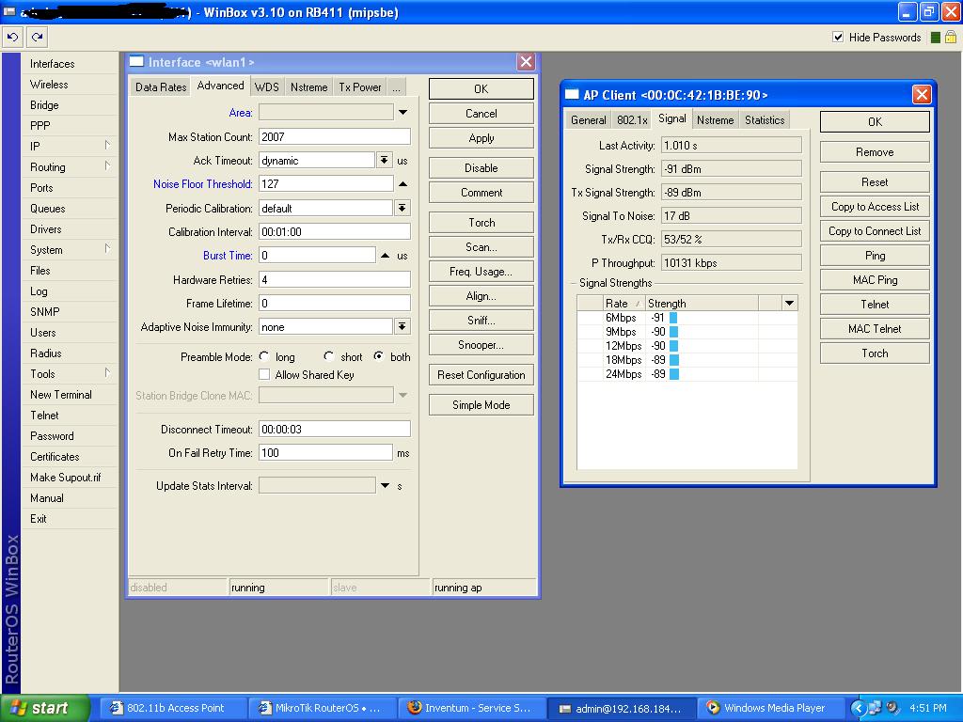Select the long preamble mode
This screenshot has width=963, height=722.
(264, 356)
